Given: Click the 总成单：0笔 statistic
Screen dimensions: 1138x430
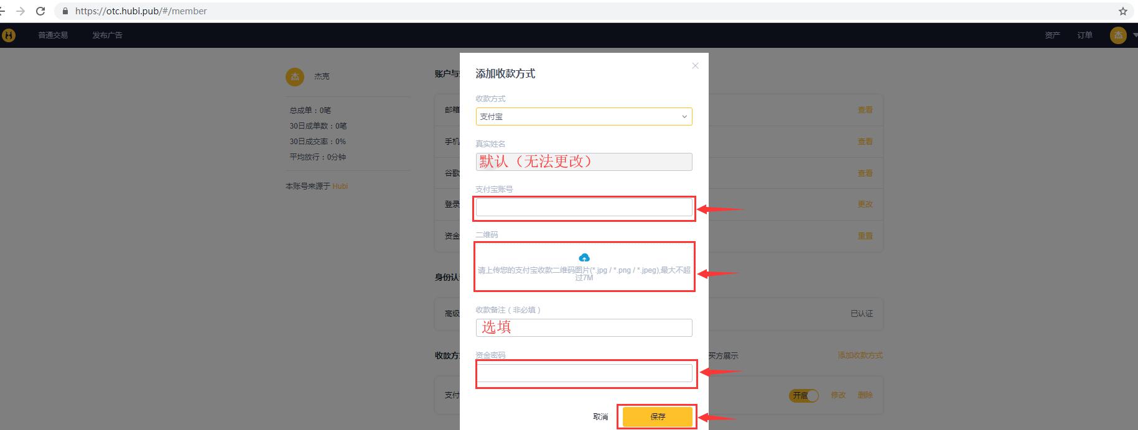Looking at the screenshot, I should coord(310,111).
